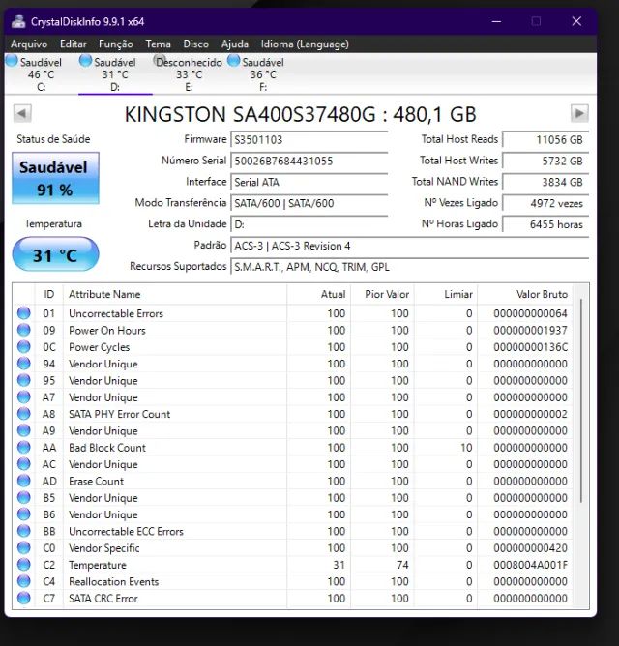
Task: Click Nº Horas Ligado value 6455 horas
Action: [545, 224]
